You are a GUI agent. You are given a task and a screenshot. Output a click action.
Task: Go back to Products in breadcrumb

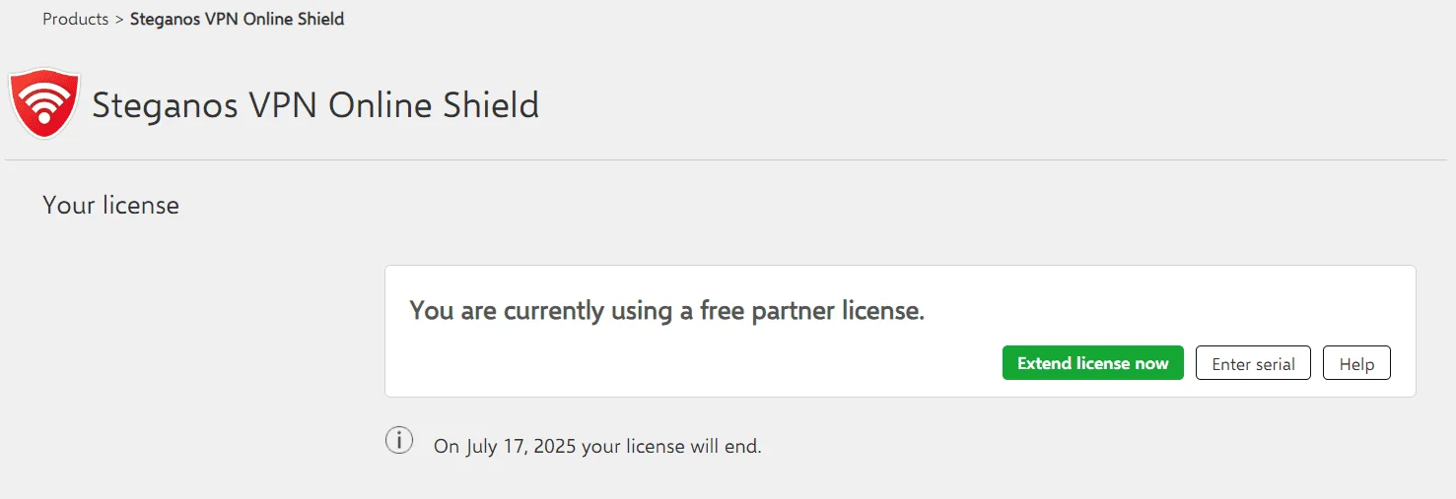point(76,19)
